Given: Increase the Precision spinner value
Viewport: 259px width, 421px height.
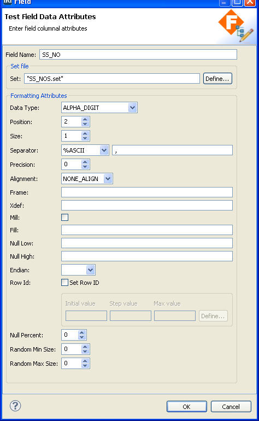Looking at the screenshot, I should (85, 162).
